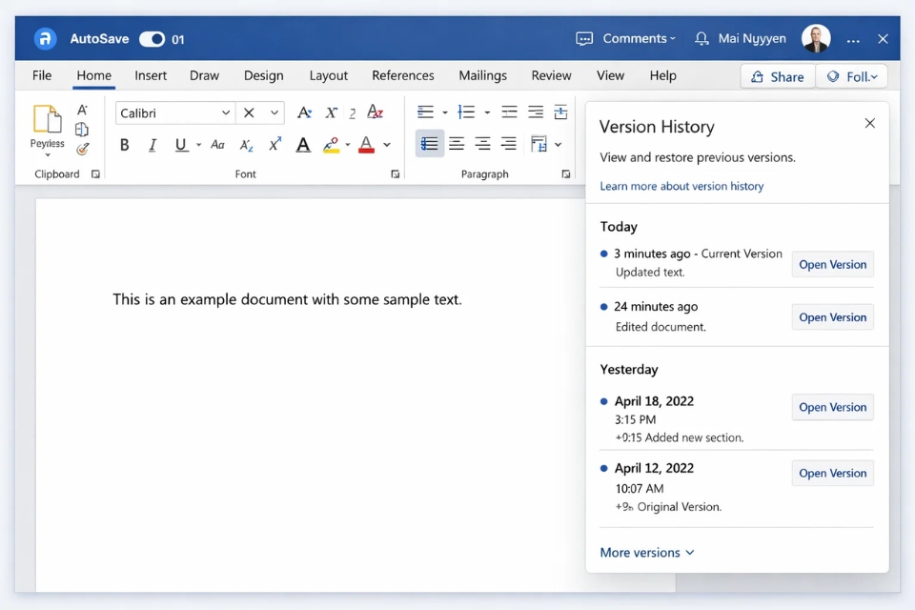Click the Clear Formatting icon
915x610 pixels.
coord(375,112)
